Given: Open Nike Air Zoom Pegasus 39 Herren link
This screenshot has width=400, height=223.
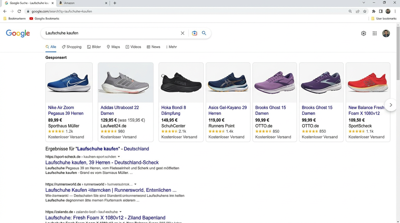Looking at the screenshot, I should pyautogui.click(x=66, y=110).
